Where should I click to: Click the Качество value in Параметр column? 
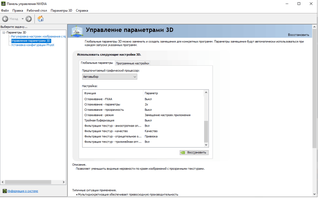pos(152,132)
